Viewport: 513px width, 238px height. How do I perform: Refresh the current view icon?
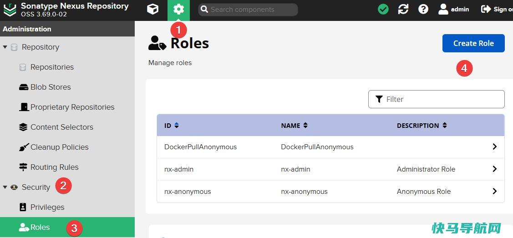403,10
